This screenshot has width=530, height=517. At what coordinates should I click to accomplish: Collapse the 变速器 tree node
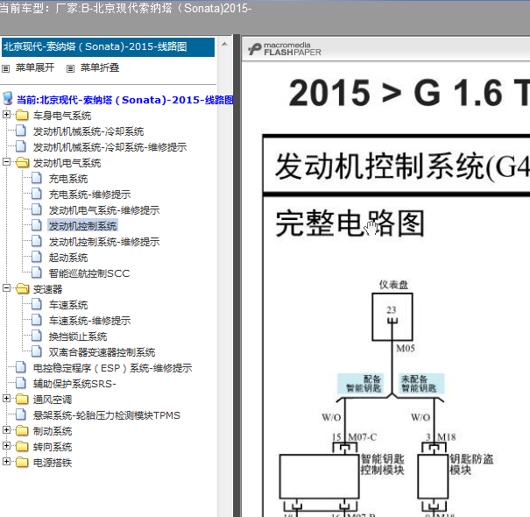[6, 287]
